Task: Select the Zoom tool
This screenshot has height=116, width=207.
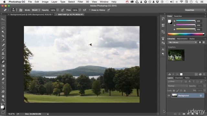Action: click(x=3, y=100)
